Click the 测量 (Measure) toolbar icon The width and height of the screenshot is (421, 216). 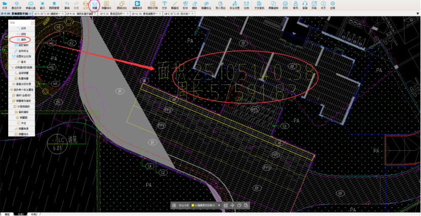click(95, 6)
